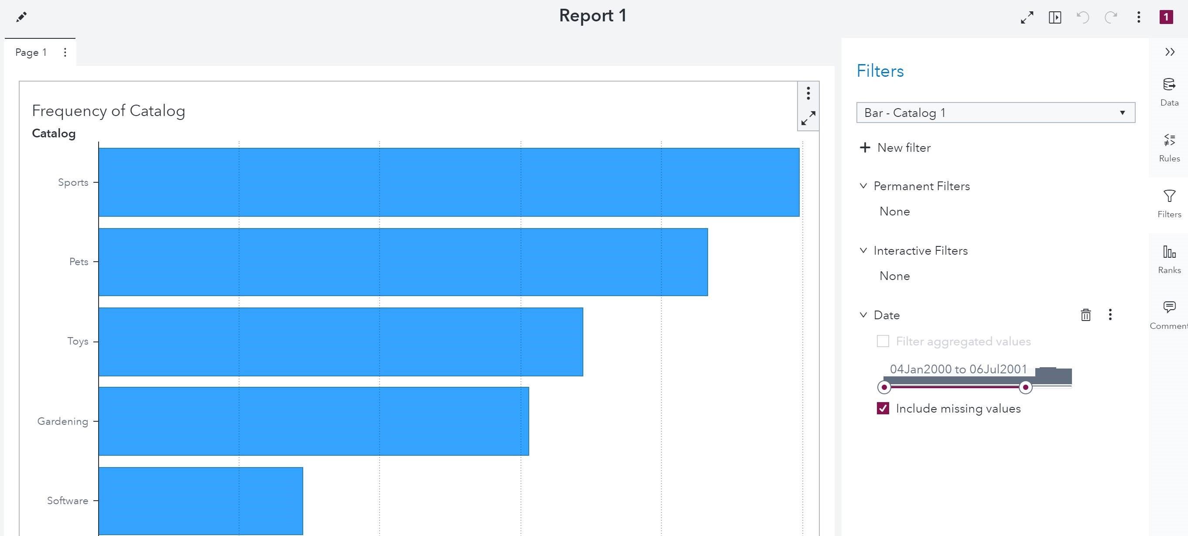Open the Comments pane
Viewport: 1188px width, 536px height.
tap(1170, 312)
